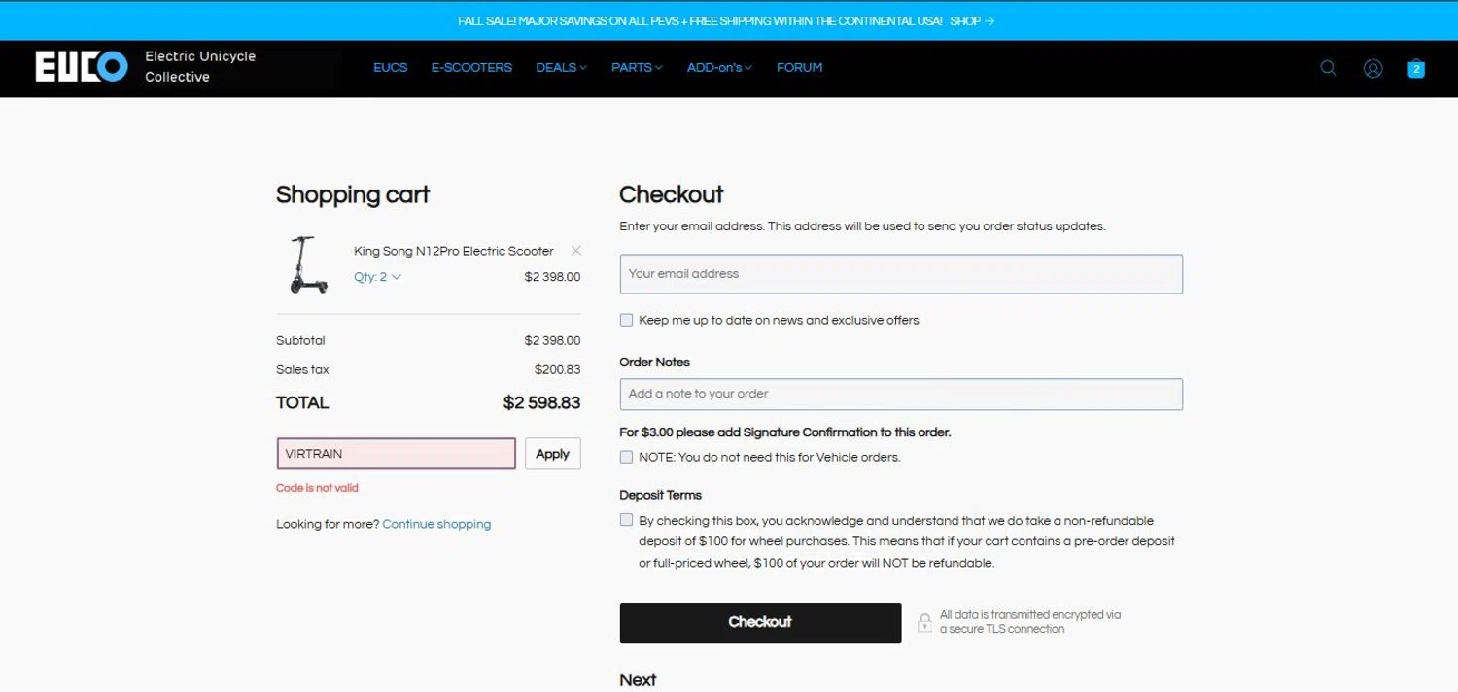Open King Song N12Pro product link
Viewport: 1458px width, 692px height.
(454, 251)
